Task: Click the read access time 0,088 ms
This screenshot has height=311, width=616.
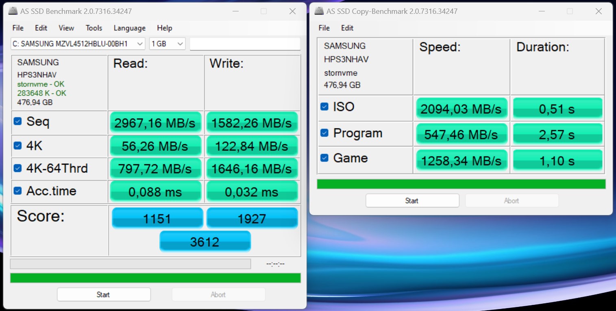Action: click(155, 191)
